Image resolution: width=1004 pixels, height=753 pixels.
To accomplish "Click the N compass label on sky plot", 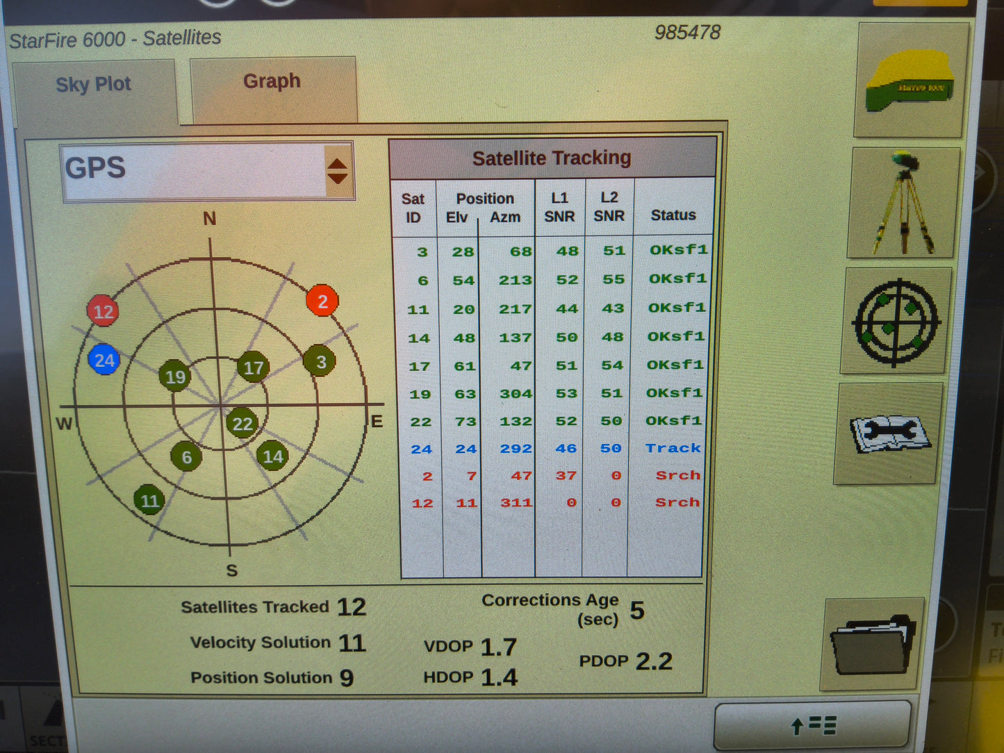I will click(x=209, y=219).
